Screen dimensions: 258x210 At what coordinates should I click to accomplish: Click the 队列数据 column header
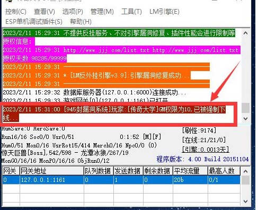click(99, 171)
